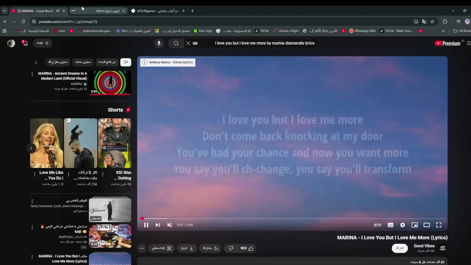Viewport: 471px width, 265px height.
Task: Pause the video with the pause button
Action: tap(146, 225)
